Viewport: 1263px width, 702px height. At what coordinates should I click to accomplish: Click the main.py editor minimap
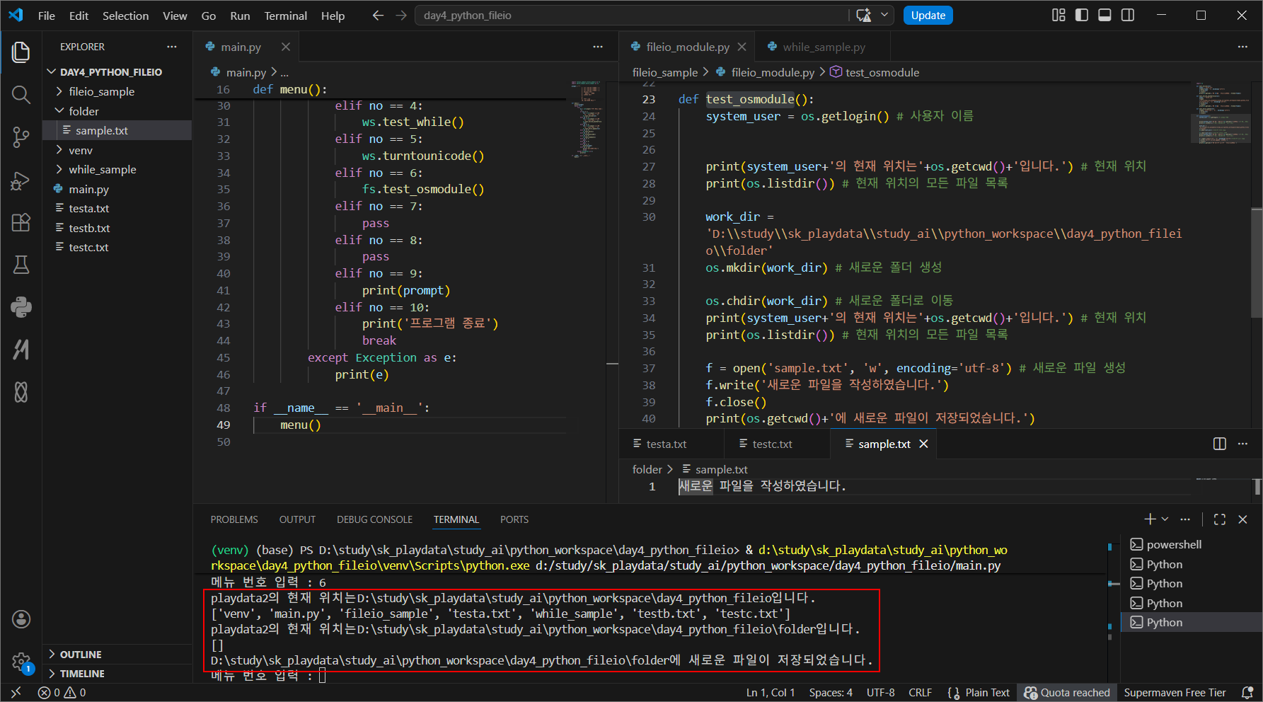pos(586,119)
